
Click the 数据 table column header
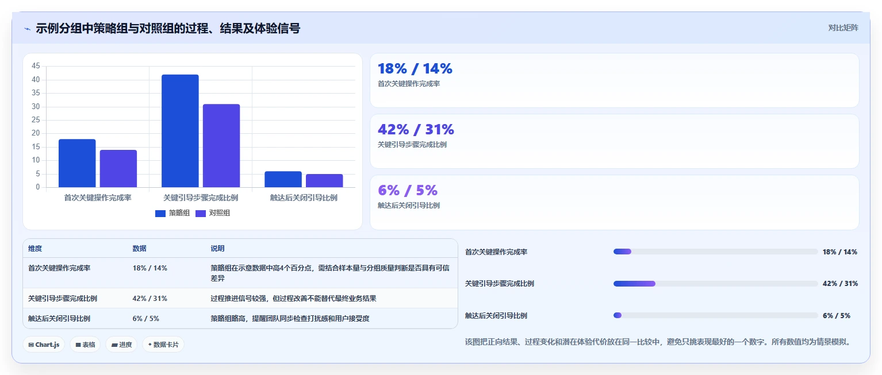pos(139,249)
